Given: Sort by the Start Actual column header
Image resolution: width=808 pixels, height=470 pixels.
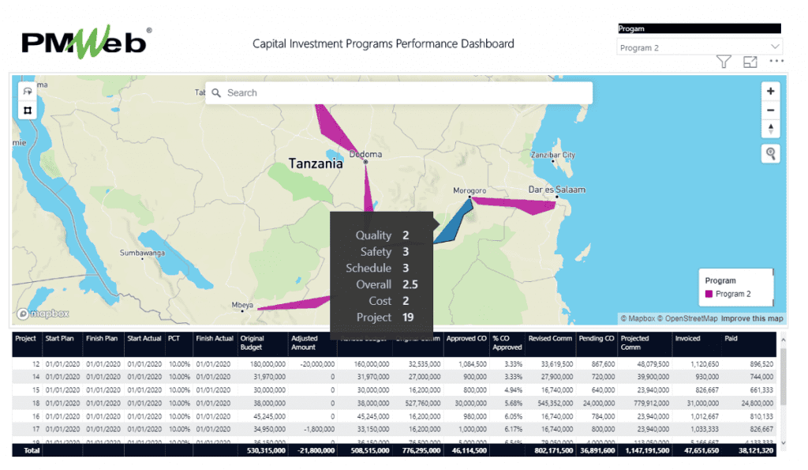Looking at the screenshot, I should pyautogui.click(x=144, y=338).
